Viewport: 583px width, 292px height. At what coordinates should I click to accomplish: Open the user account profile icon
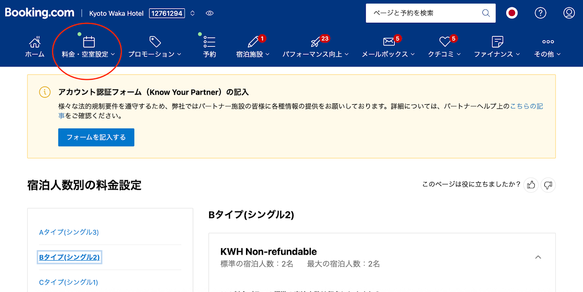pyautogui.click(x=569, y=13)
